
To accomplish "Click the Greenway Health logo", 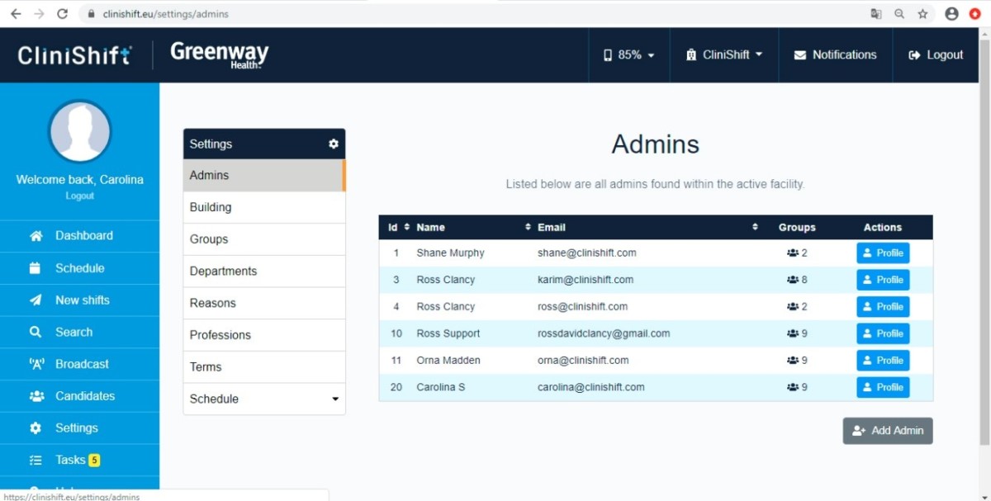I will point(219,54).
